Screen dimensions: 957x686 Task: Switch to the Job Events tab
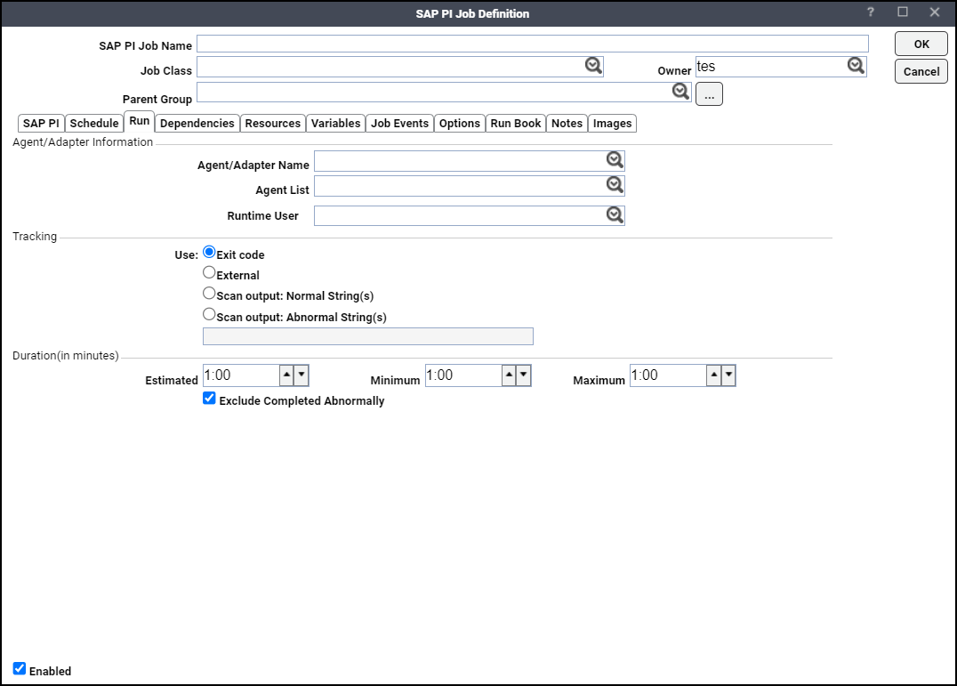399,124
